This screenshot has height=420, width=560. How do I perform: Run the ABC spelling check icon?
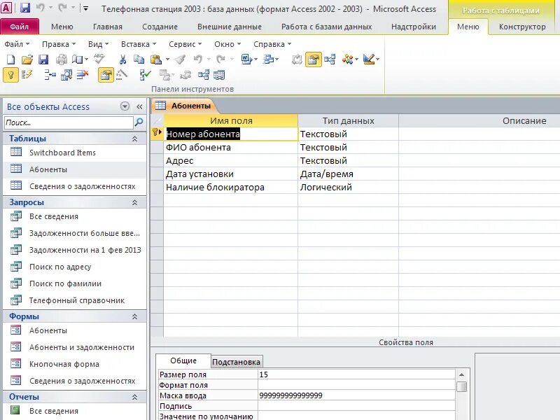[99, 59]
